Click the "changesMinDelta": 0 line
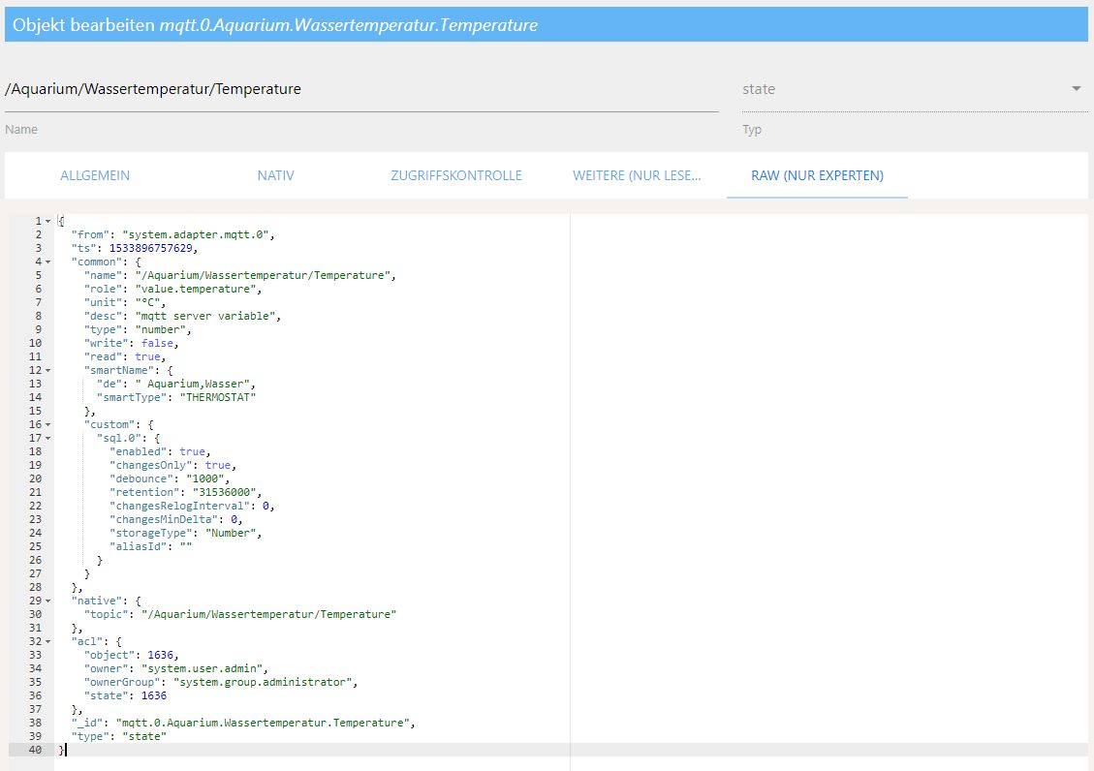 tap(175, 519)
